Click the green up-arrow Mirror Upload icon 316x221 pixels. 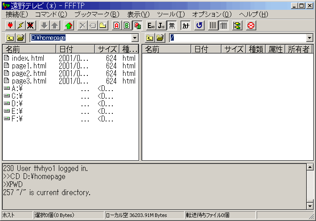click(68, 25)
